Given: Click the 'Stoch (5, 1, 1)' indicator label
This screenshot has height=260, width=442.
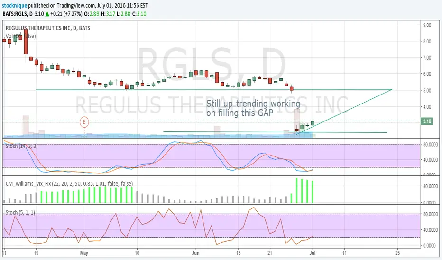Looking at the screenshot, I should pyautogui.click(x=20, y=213).
